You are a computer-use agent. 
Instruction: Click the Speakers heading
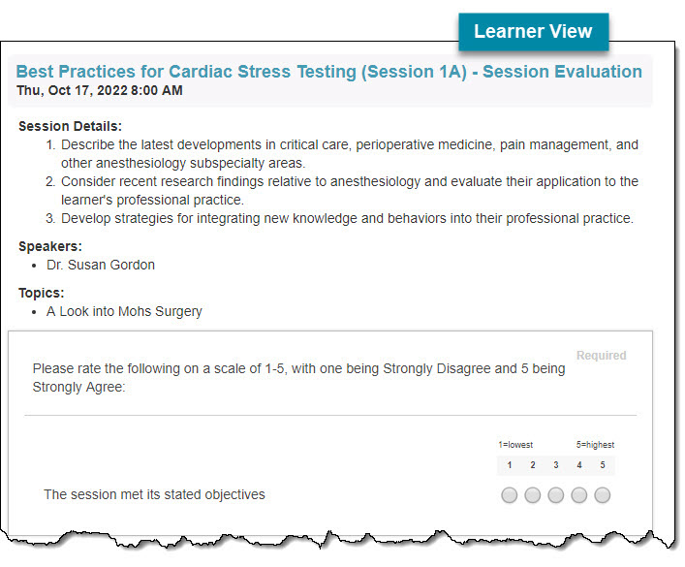(x=50, y=246)
